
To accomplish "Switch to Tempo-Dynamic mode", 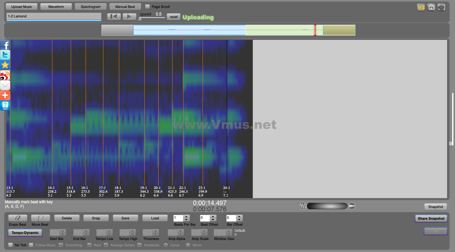I will [25, 233].
